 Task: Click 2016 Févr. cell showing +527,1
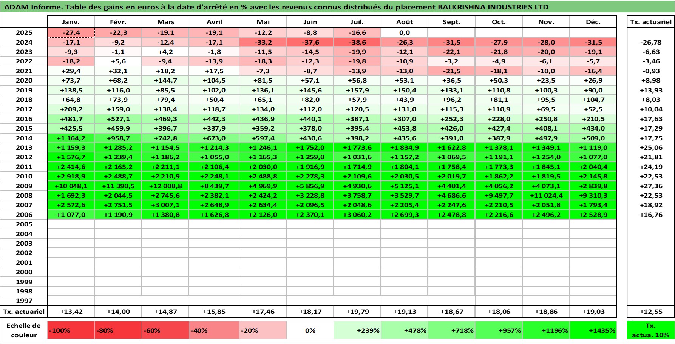click(x=118, y=119)
